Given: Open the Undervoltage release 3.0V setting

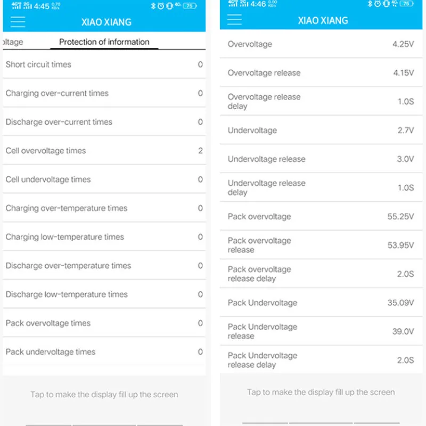Looking at the screenshot, I should click(321, 159).
